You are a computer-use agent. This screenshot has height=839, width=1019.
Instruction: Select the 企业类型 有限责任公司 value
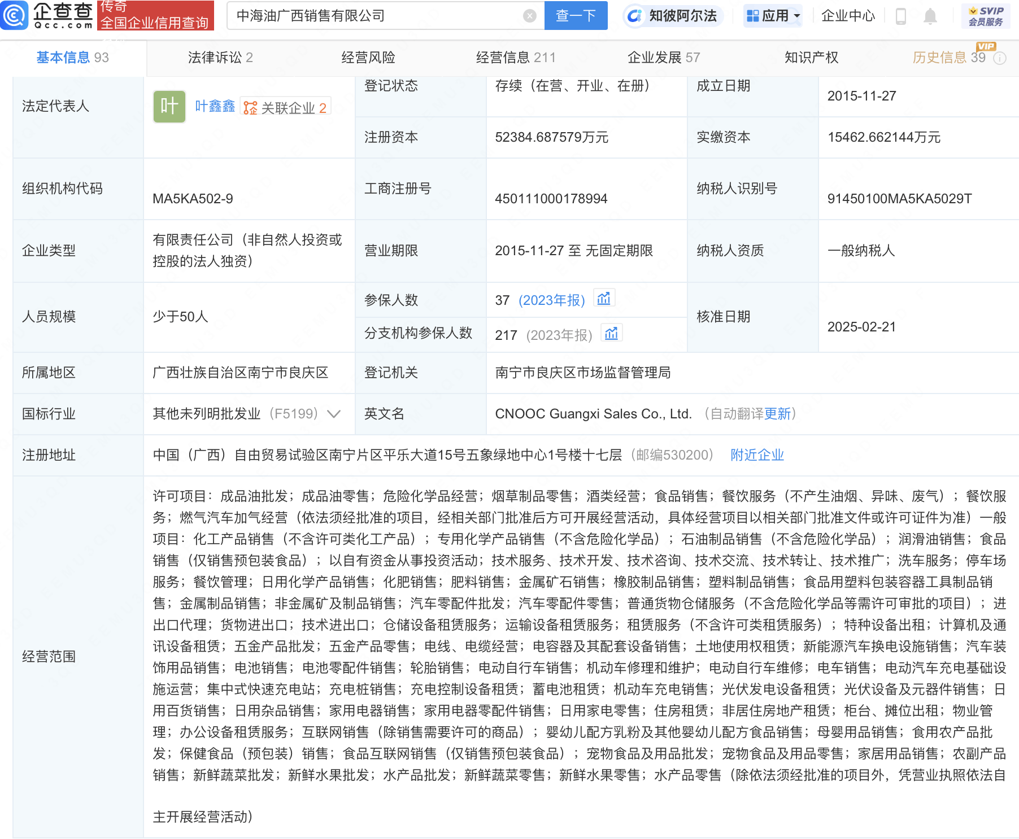(x=247, y=251)
